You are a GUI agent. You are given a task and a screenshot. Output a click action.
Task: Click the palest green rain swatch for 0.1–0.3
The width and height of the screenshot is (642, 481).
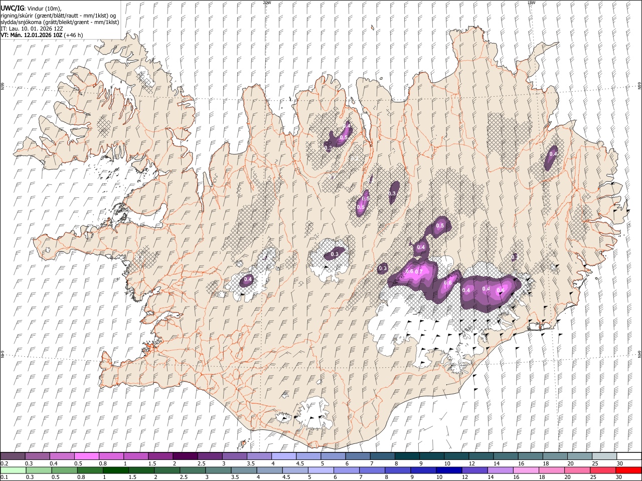(x=13, y=470)
